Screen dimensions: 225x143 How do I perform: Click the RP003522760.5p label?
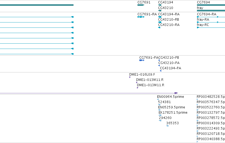click(x=211, y=107)
